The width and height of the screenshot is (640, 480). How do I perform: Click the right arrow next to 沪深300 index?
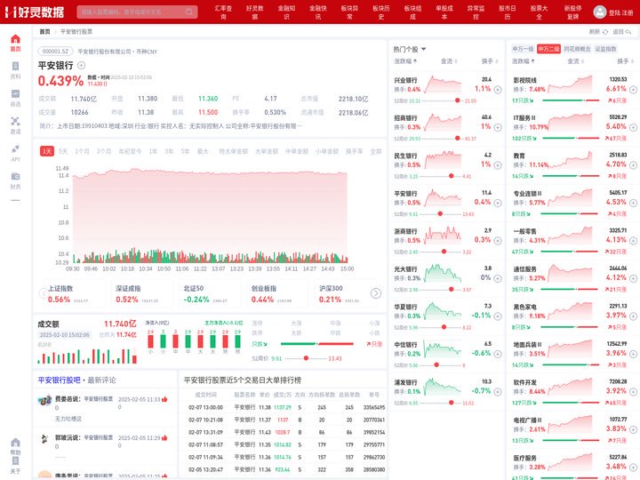(x=376, y=293)
